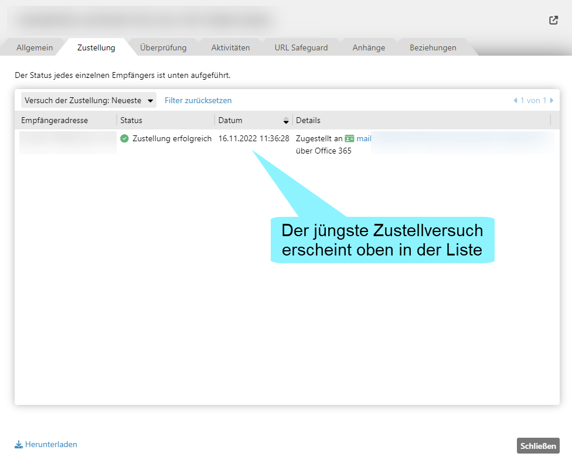Image resolution: width=572 pixels, height=460 pixels.
Task: Click the Empfängeradresse column header
Action: [x=55, y=120]
